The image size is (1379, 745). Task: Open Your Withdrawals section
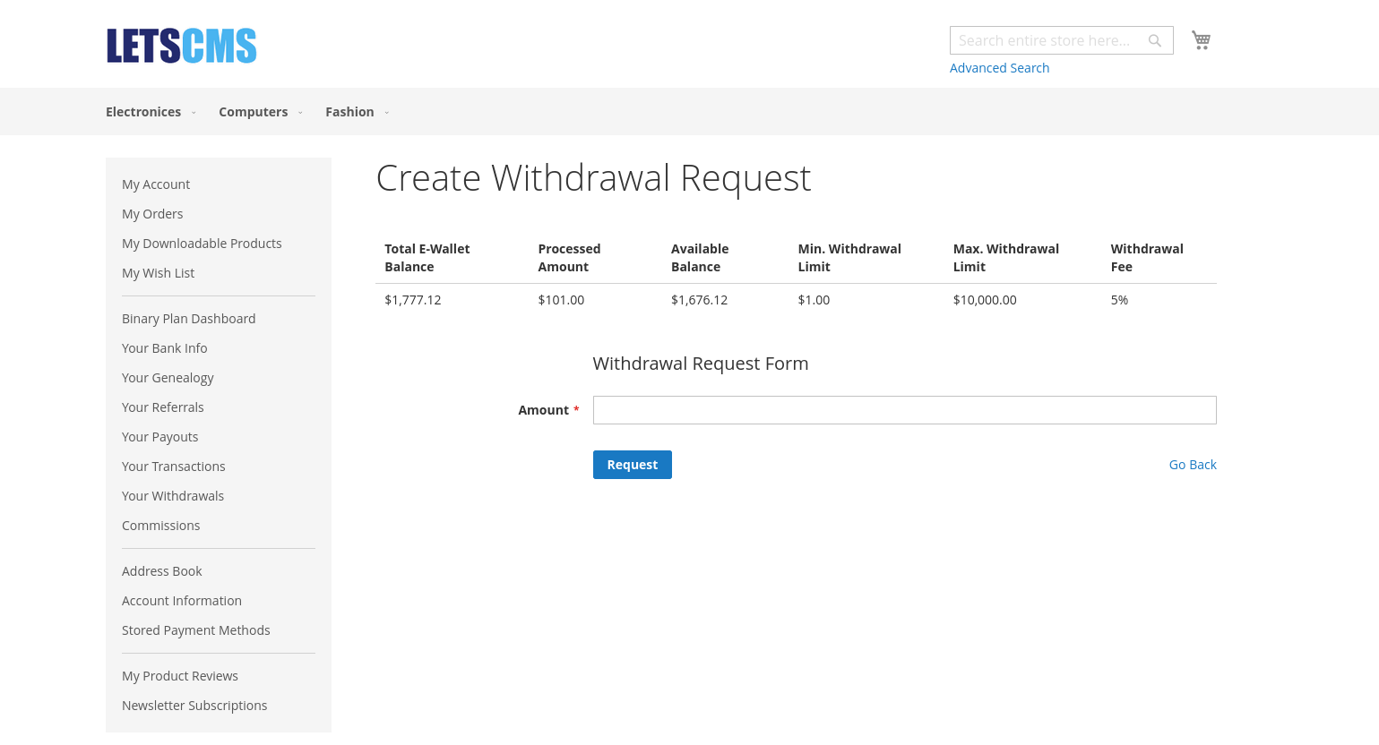coord(173,496)
